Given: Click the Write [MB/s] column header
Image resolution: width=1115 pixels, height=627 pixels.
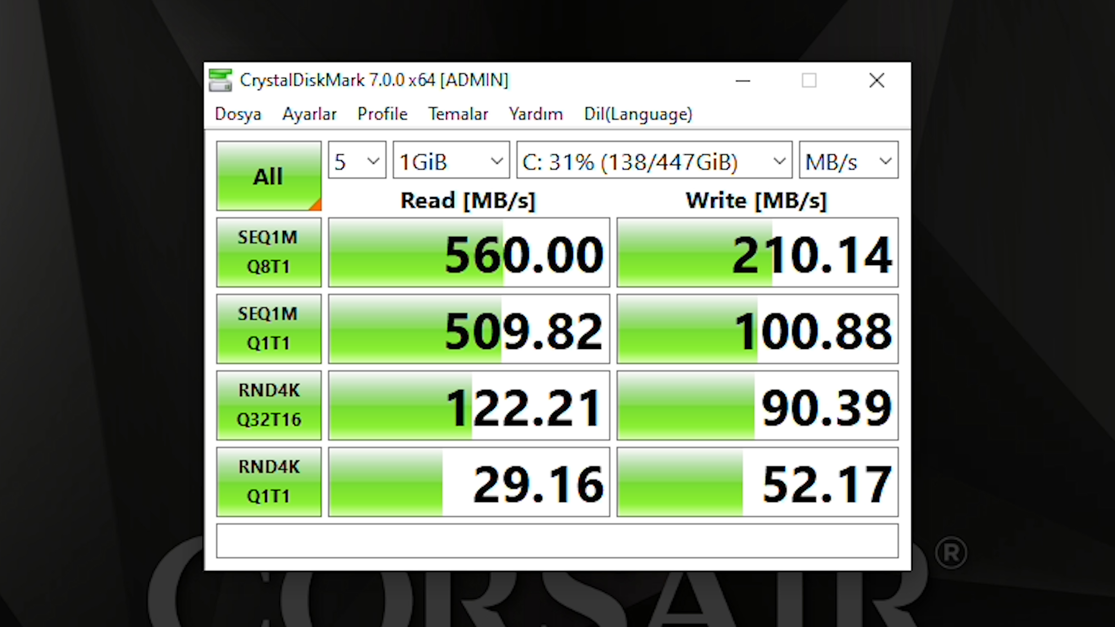Looking at the screenshot, I should [x=757, y=201].
